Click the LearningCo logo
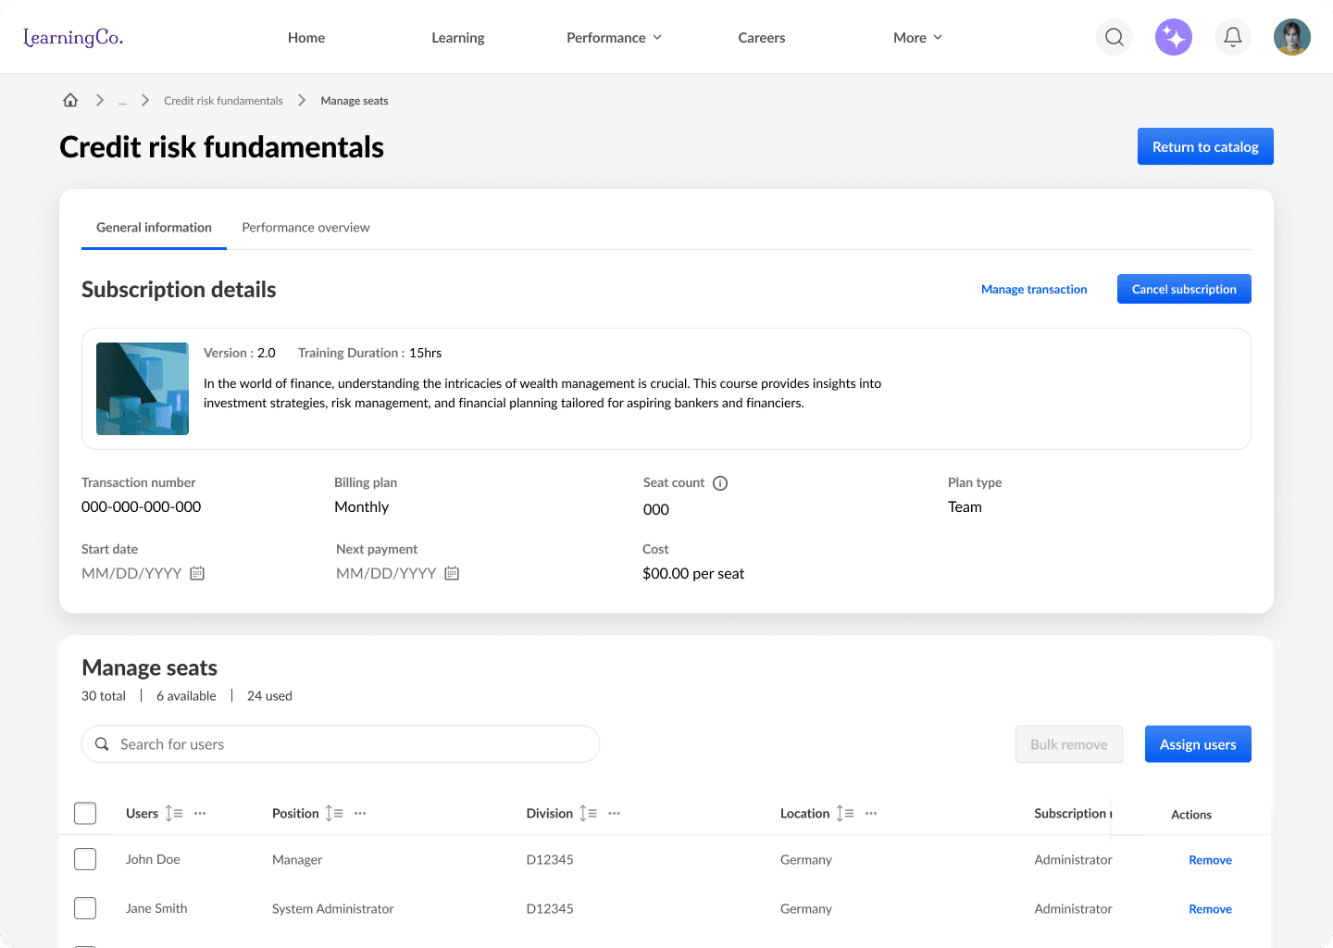1333x948 pixels. [73, 37]
